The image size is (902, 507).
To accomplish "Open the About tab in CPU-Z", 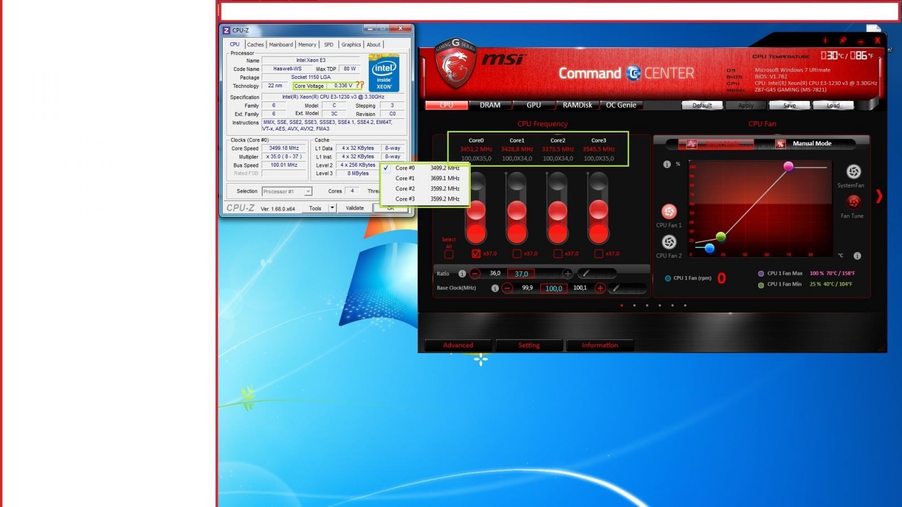I will click(374, 45).
